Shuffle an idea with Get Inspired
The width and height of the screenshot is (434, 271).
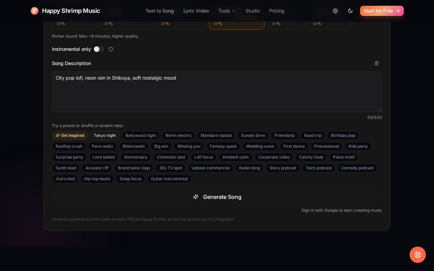pos(70,135)
